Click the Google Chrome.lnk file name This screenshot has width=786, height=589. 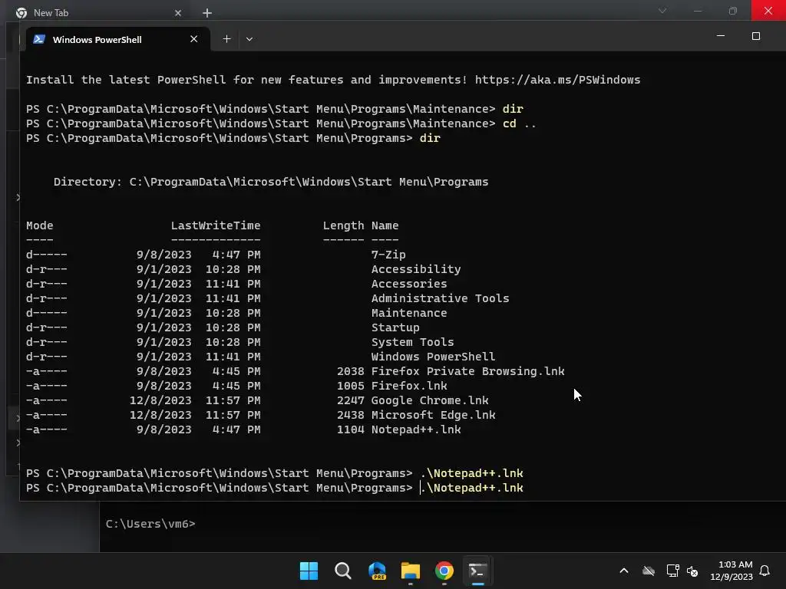(430, 400)
